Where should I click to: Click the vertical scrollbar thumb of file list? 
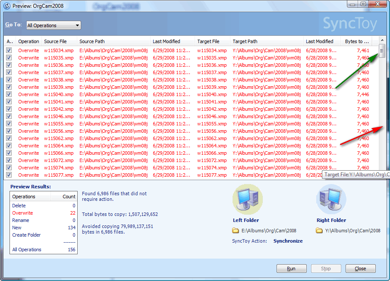(382, 51)
